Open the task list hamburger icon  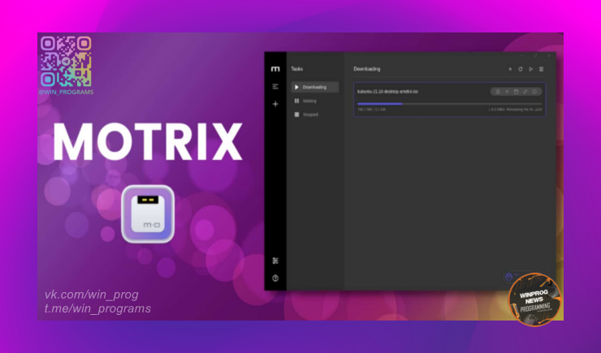(x=275, y=87)
